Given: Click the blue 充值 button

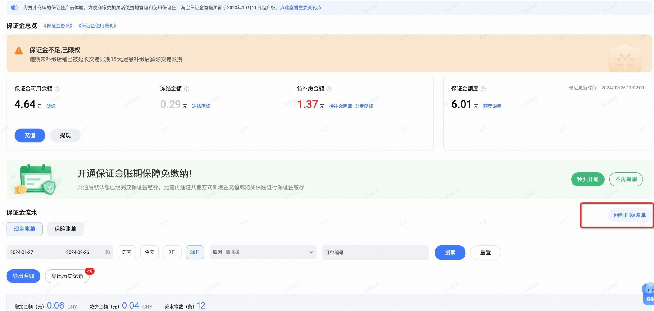Looking at the screenshot, I should coord(30,135).
